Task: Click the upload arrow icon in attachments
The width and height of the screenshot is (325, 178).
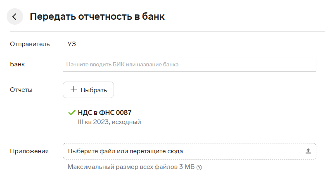Action: [x=308, y=151]
